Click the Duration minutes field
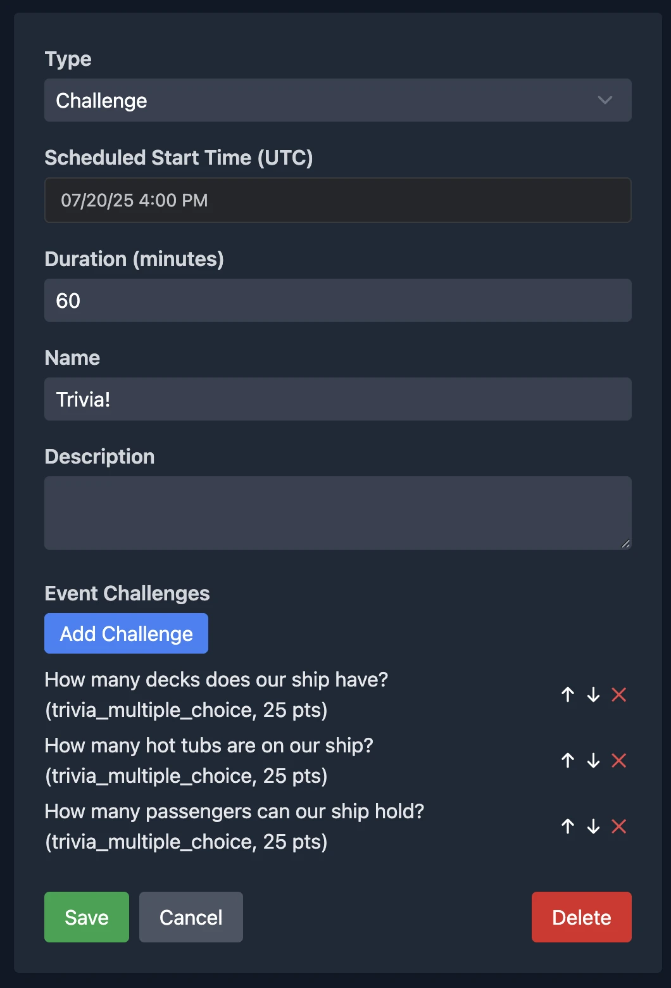The width and height of the screenshot is (671, 988). point(337,300)
